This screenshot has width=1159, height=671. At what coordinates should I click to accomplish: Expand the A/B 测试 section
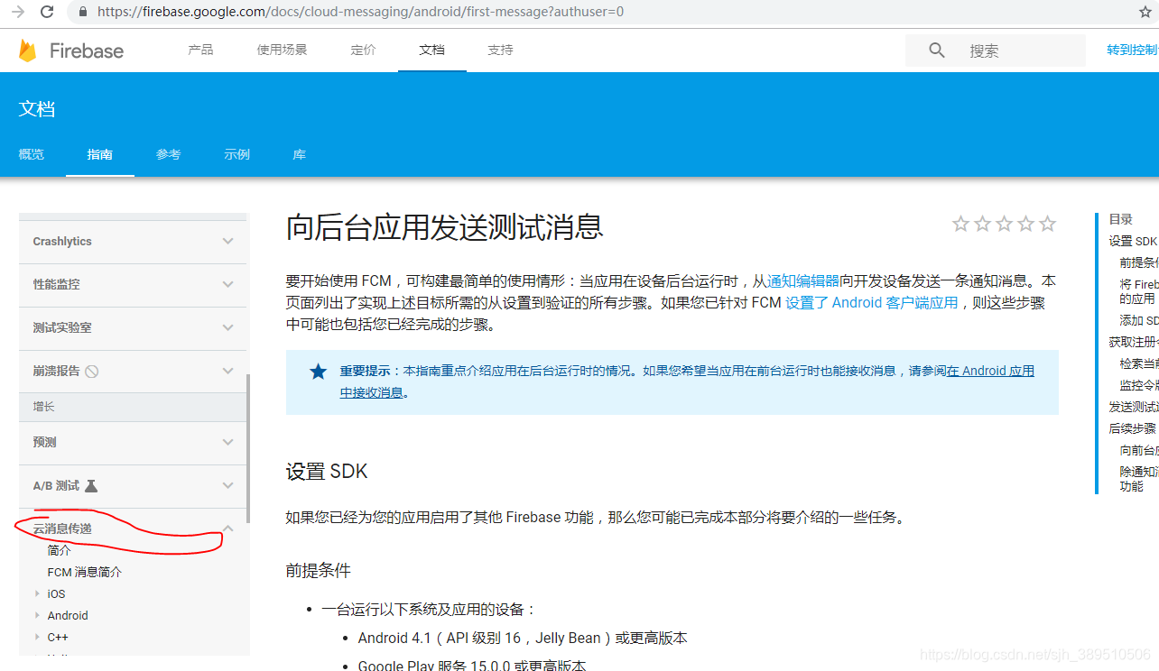[x=227, y=485]
